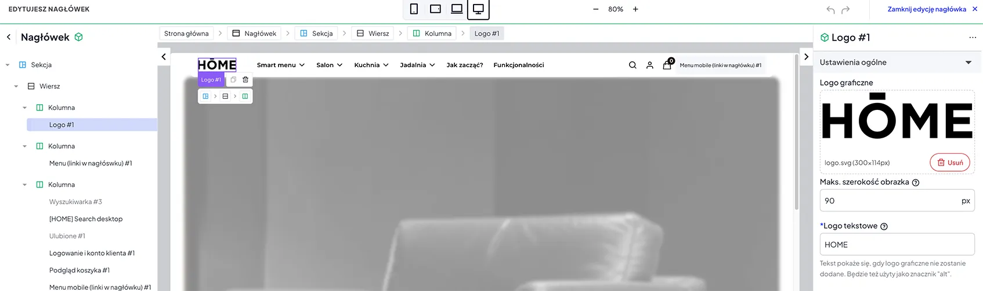
Task: Undo the last change
Action: pyautogui.click(x=830, y=10)
